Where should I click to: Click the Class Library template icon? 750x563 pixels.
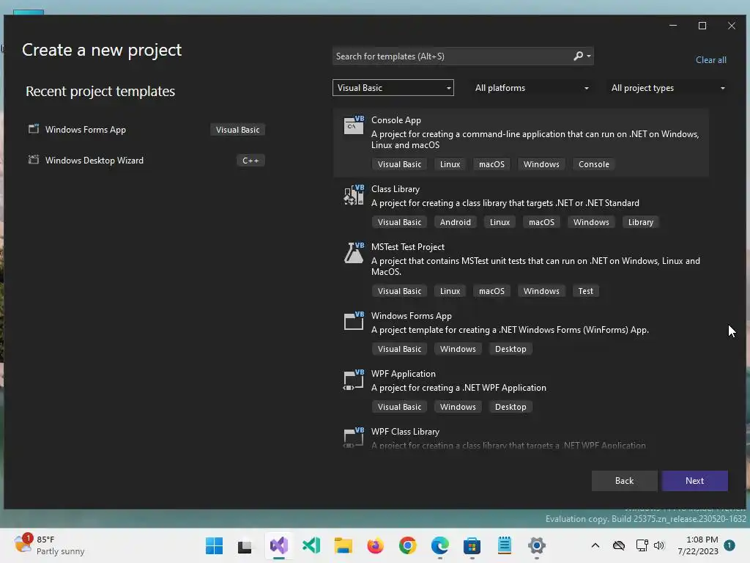pyautogui.click(x=354, y=195)
